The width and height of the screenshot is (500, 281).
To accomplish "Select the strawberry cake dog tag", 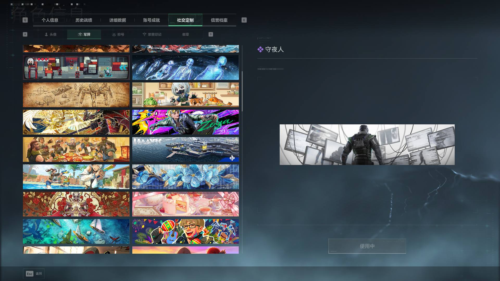I will coord(185,204).
